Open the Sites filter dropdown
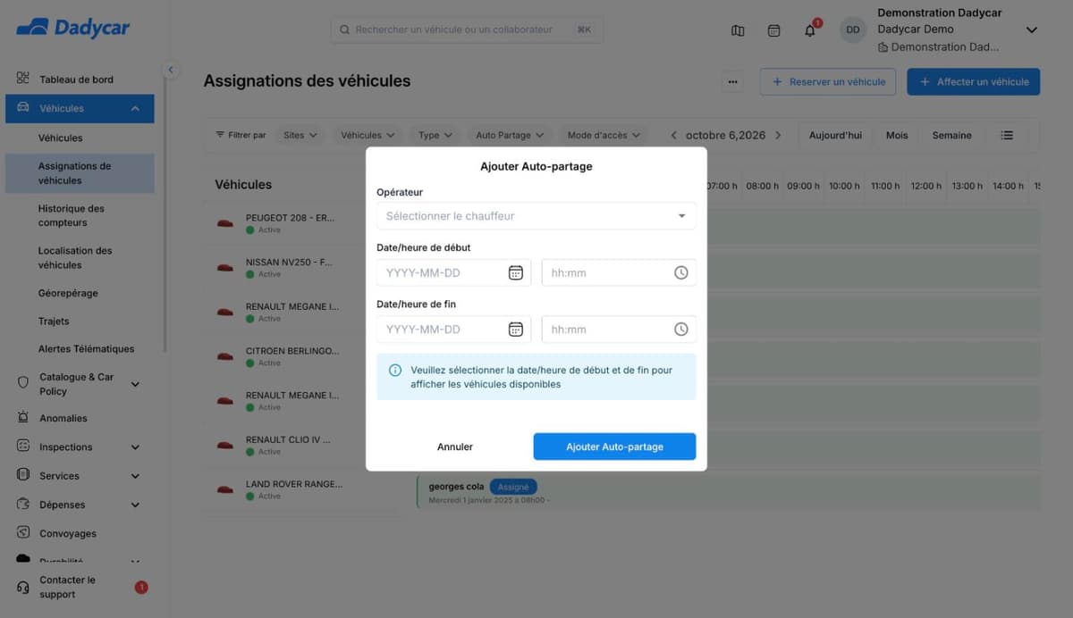This screenshot has height=618, width=1073. [x=300, y=136]
